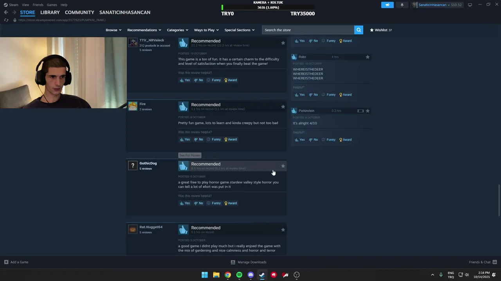
Task: Click star icon on Robs review
Action: pyautogui.click(x=368, y=57)
